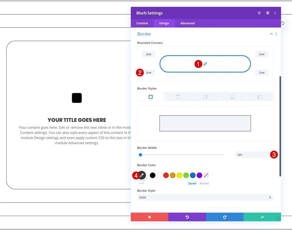The width and height of the screenshot is (292, 232).
Task: Edit the top-right rounded corner 2vw field
Action: click(x=262, y=54)
